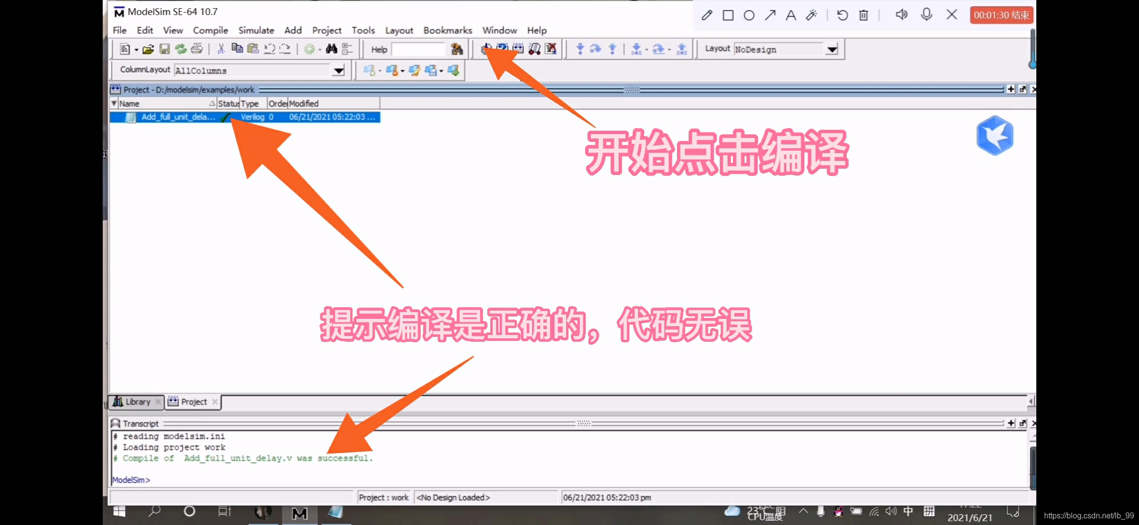Switch to the Library tab
The height and width of the screenshot is (525, 1139).
138,402
